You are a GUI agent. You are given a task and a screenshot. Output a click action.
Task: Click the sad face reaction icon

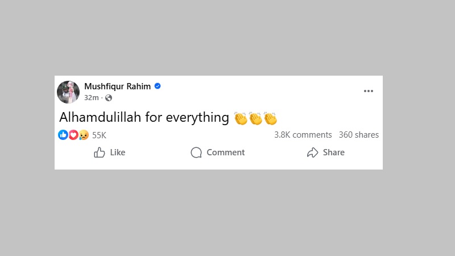click(83, 135)
